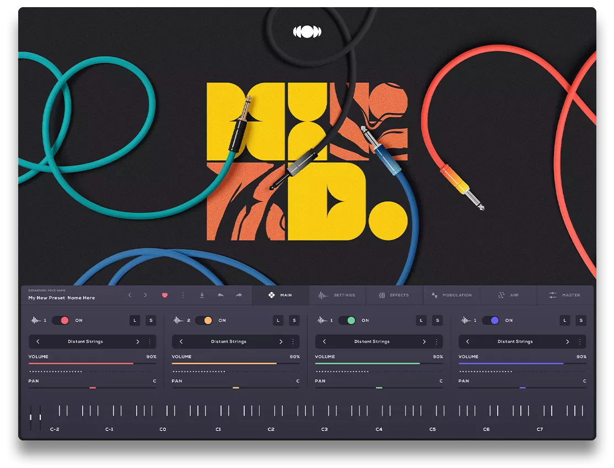Open the toolbar overflow menu next to the heart
Image resolution: width=614 pixels, height=468 pixels.
tap(183, 295)
